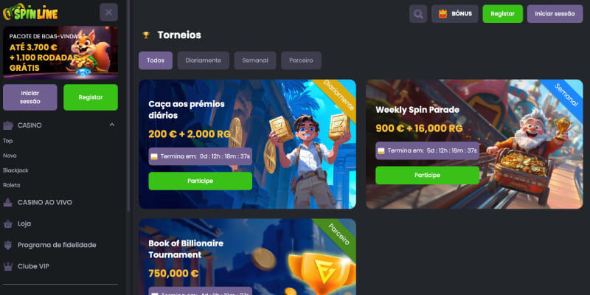Open the Book of Billionaire Tournament card

pyautogui.click(x=247, y=257)
